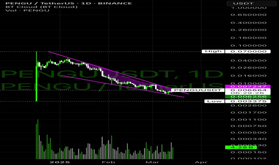Viewport: 279px width, 165px height.
Task: Click the Low price line label
Action: click(214, 101)
